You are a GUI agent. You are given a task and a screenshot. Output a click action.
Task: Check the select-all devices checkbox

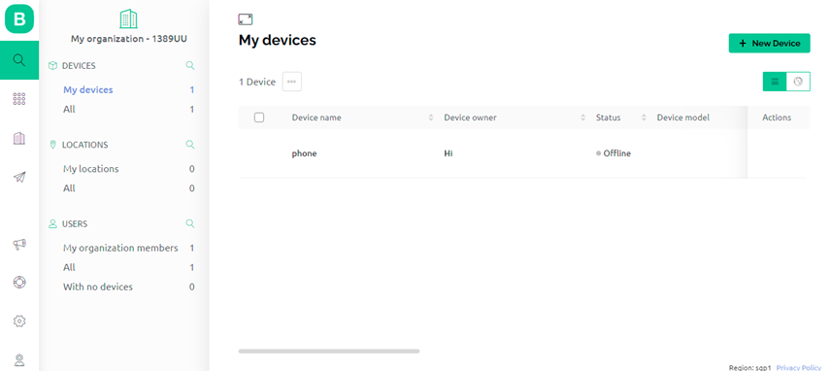click(259, 118)
